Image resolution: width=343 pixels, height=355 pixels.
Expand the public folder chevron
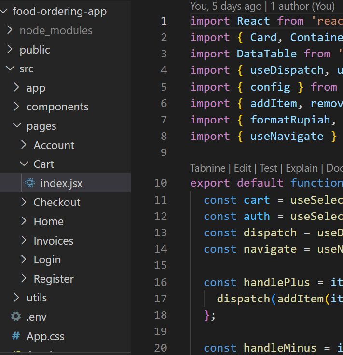10,49
